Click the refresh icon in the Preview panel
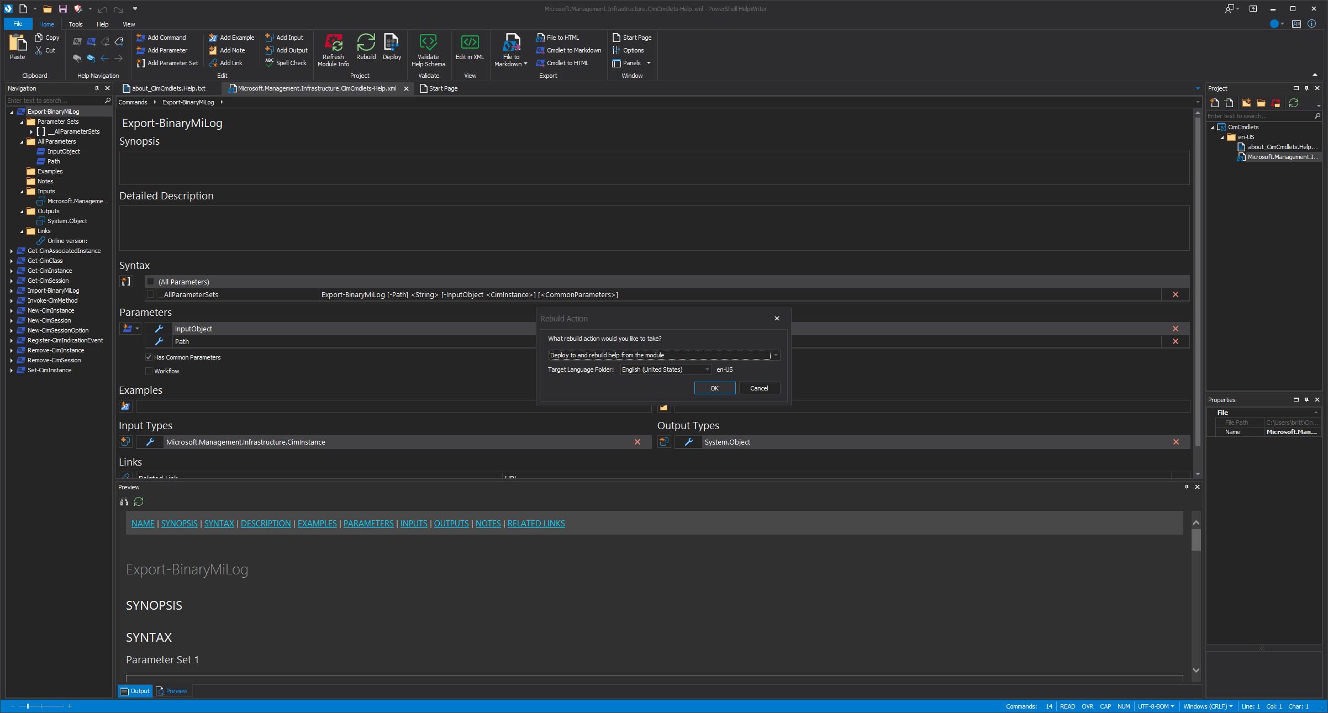 click(139, 501)
